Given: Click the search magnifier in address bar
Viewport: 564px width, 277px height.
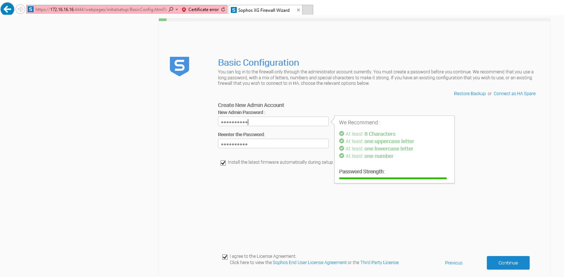Looking at the screenshot, I should [171, 10].
